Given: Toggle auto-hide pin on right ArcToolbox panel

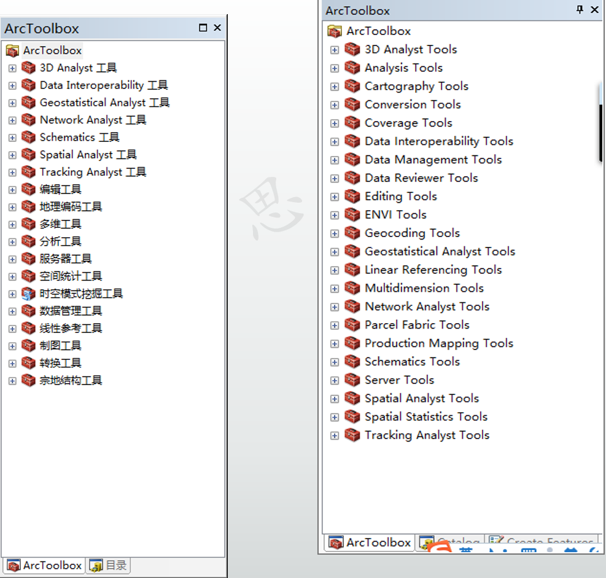Looking at the screenshot, I should tap(580, 10).
